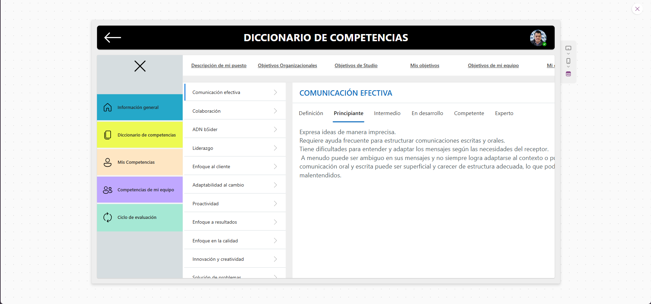Select the phone preview device icon
651x304 pixels.
click(568, 61)
